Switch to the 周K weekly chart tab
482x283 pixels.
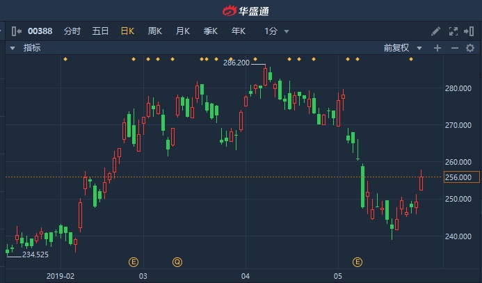point(154,31)
